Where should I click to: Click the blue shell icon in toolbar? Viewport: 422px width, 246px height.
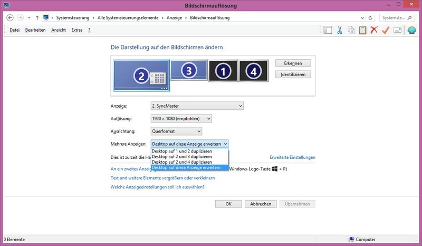[411, 30]
